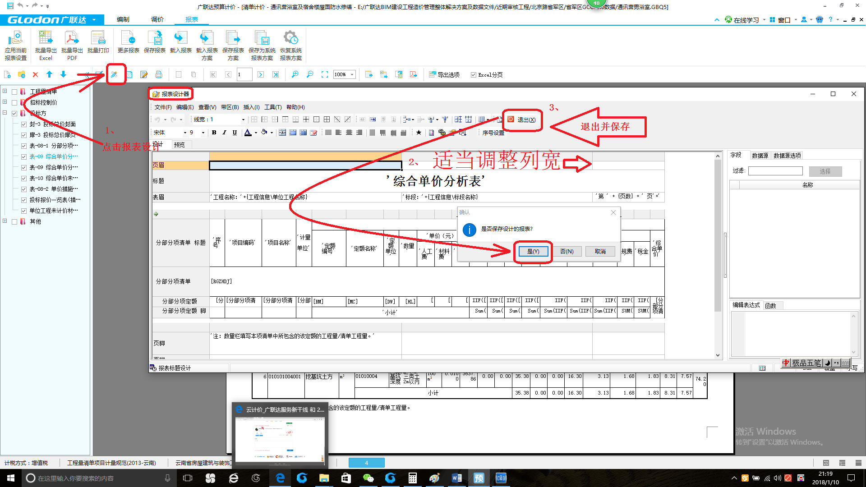866x487 pixels.
Task: Open the 宋体 font dropdown
Action: [x=185, y=133]
